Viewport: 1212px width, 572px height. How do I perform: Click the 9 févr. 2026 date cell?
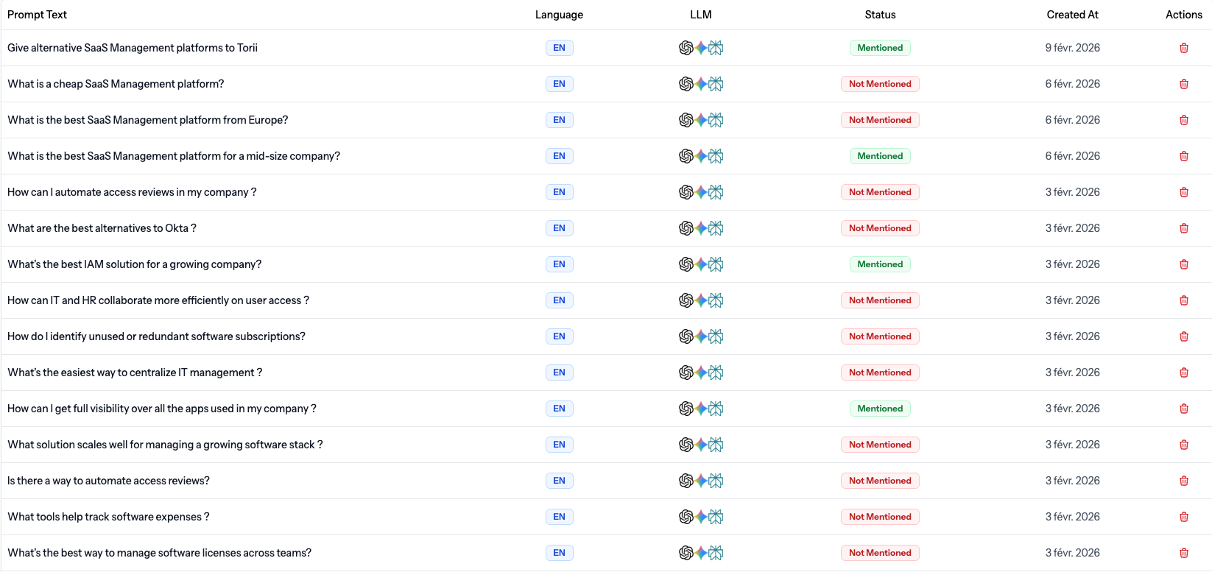coord(1072,48)
